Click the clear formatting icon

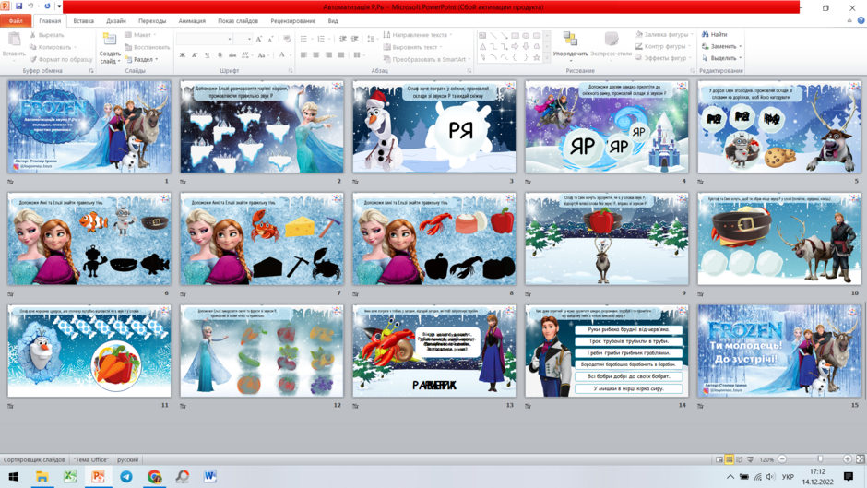coord(287,39)
